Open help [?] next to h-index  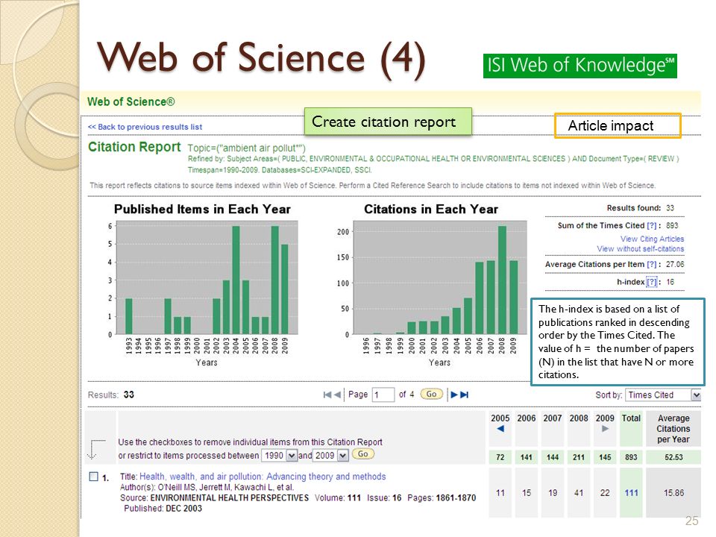click(x=652, y=282)
